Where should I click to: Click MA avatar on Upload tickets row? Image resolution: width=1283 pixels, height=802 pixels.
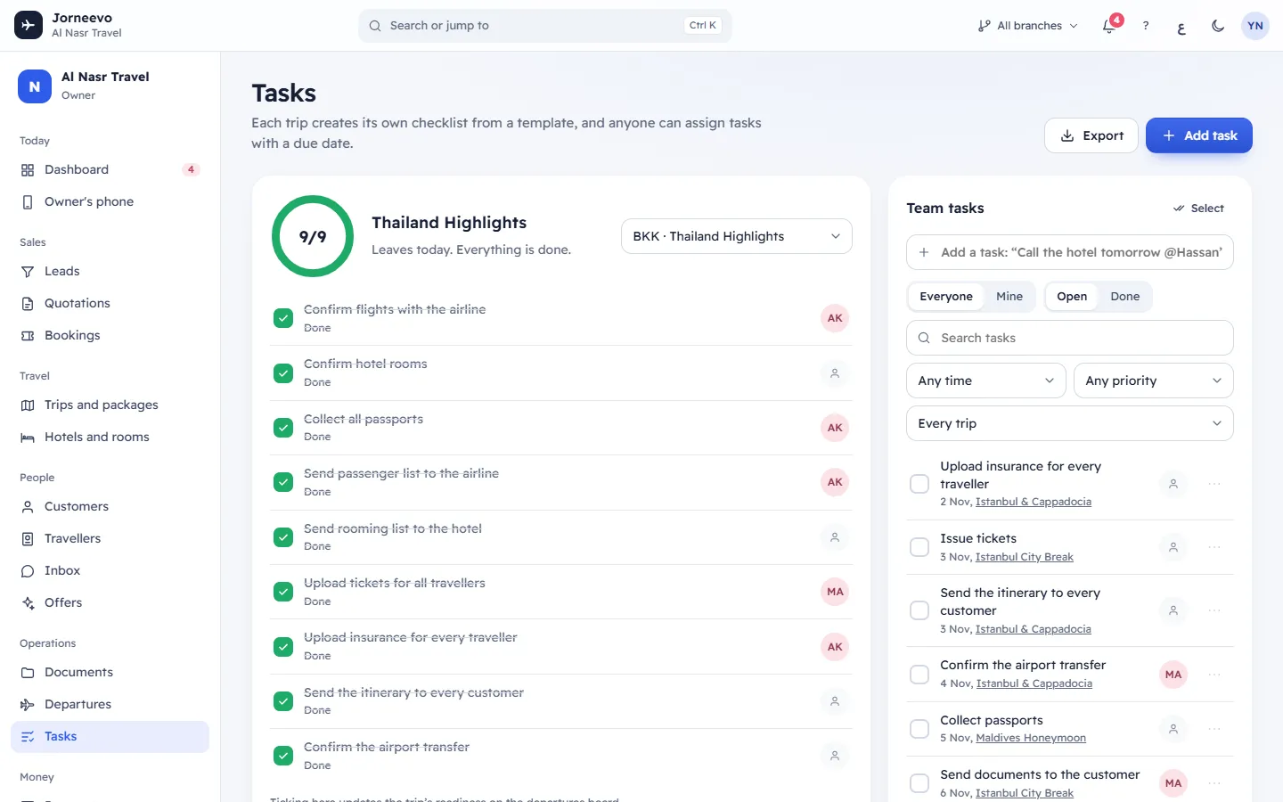(x=835, y=592)
